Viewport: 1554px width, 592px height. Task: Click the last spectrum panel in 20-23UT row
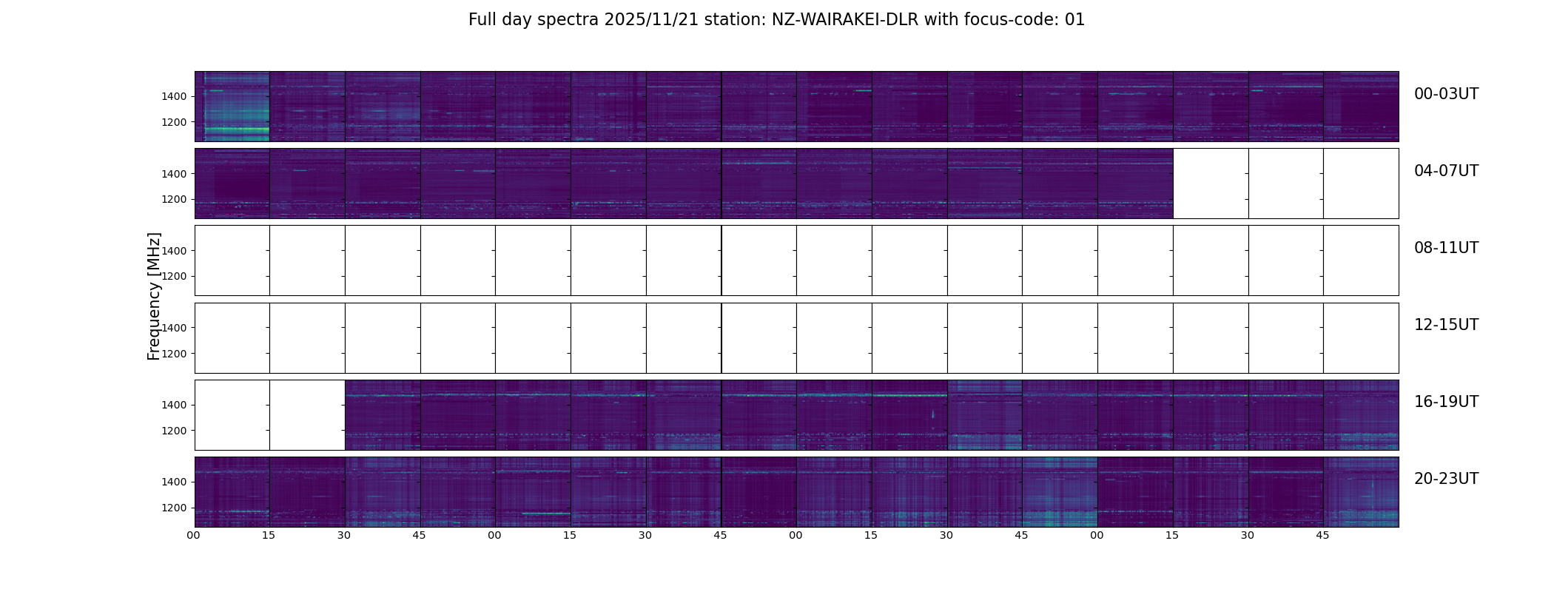click(1361, 492)
